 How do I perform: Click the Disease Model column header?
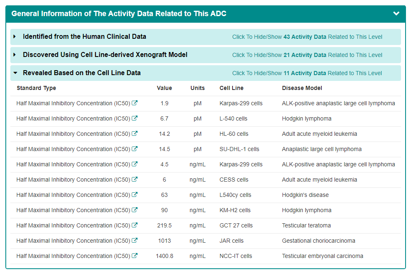click(302, 88)
